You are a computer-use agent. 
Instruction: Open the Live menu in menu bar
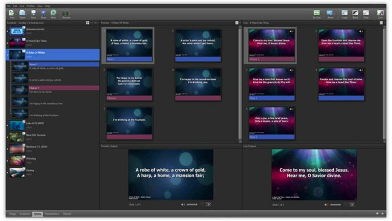(x=22, y=6)
